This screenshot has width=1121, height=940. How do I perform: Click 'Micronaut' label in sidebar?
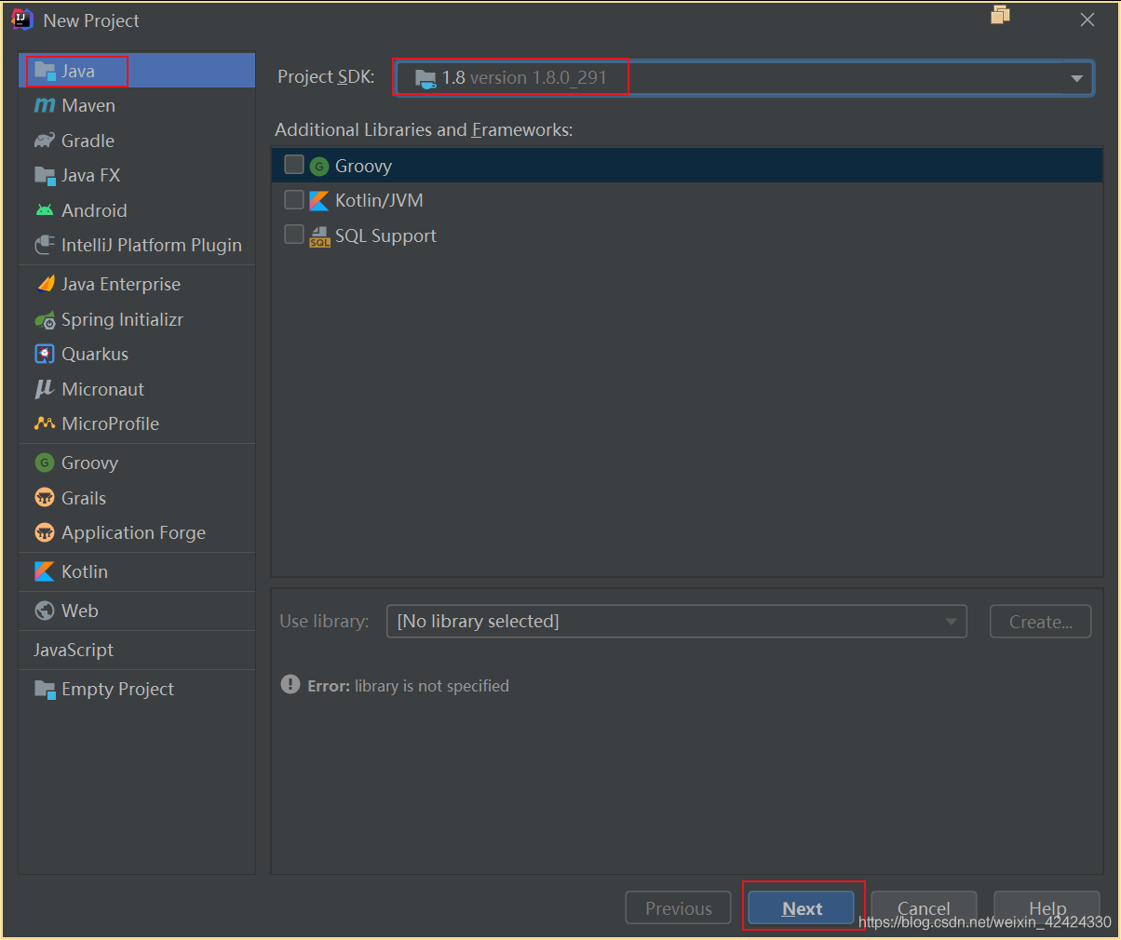click(103, 389)
